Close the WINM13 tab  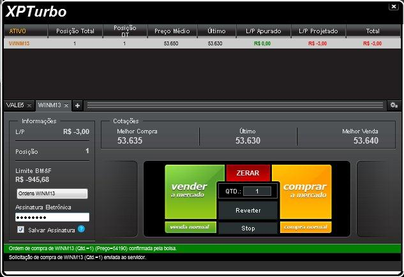click(65, 105)
